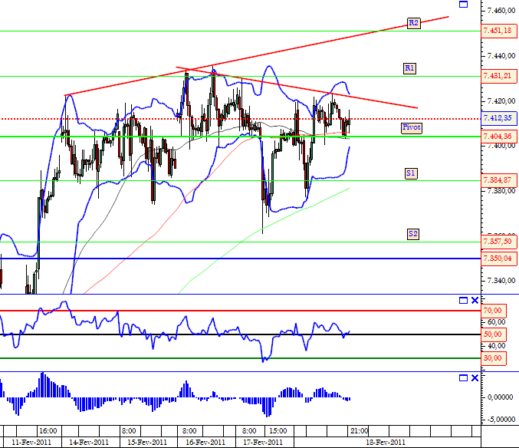Screen dimensions: 519x448
Task: Click the 7.384,87 price tag
Action: tap(499, 180)
